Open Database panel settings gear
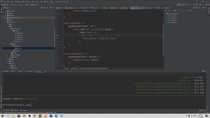Viewport: 210px width, 118px height. point(203,8)
